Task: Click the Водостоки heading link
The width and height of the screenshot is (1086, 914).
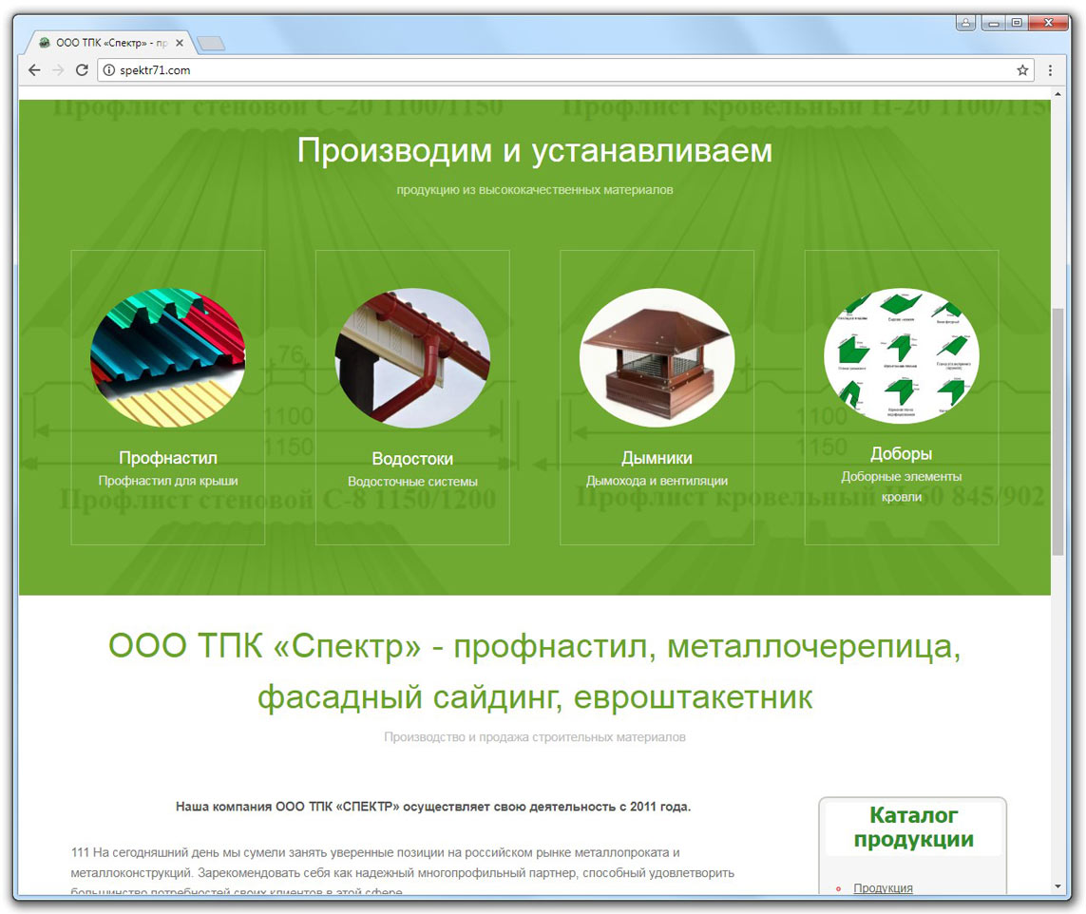Action: pyautogui.click(x=412, y=458)
